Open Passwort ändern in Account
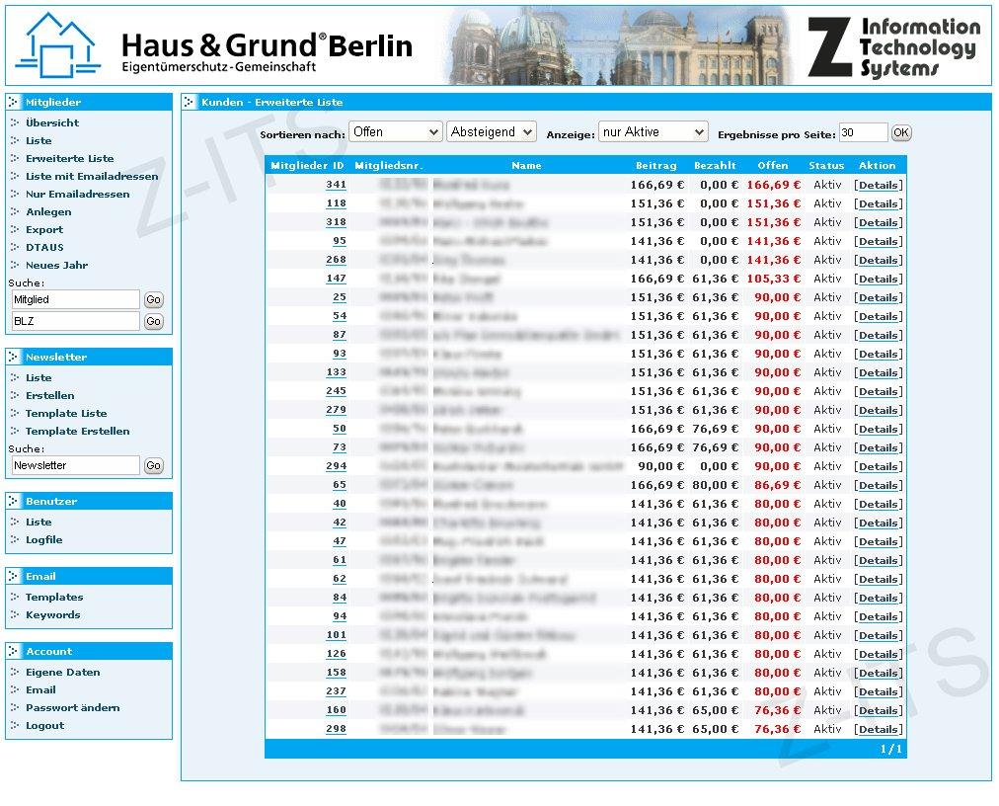The image size is (999, 806). pos(73,708)
